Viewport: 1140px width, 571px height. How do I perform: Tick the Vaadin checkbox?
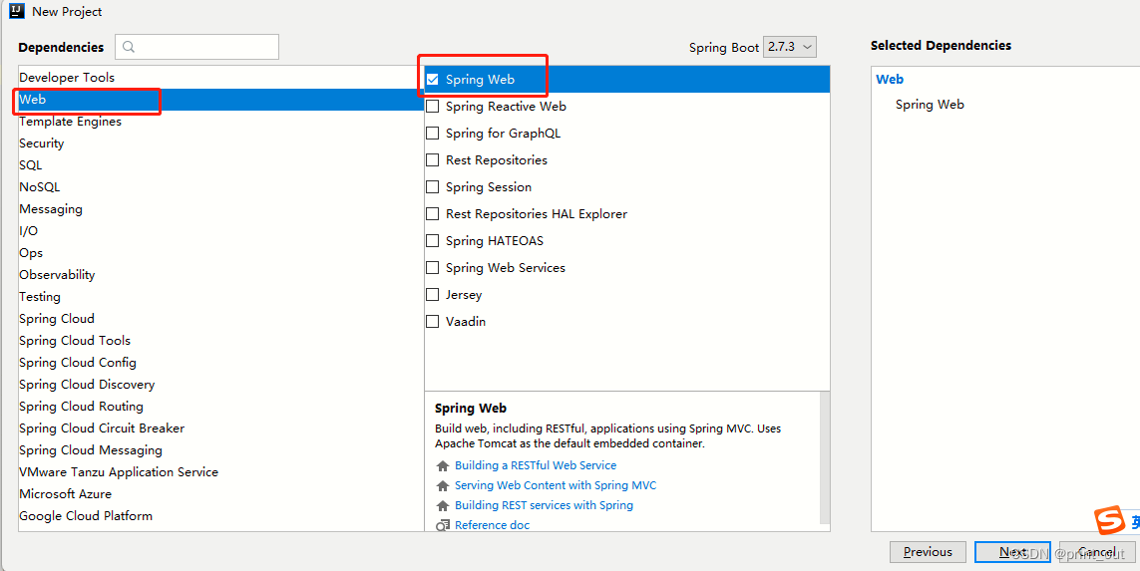click(433, 321)
